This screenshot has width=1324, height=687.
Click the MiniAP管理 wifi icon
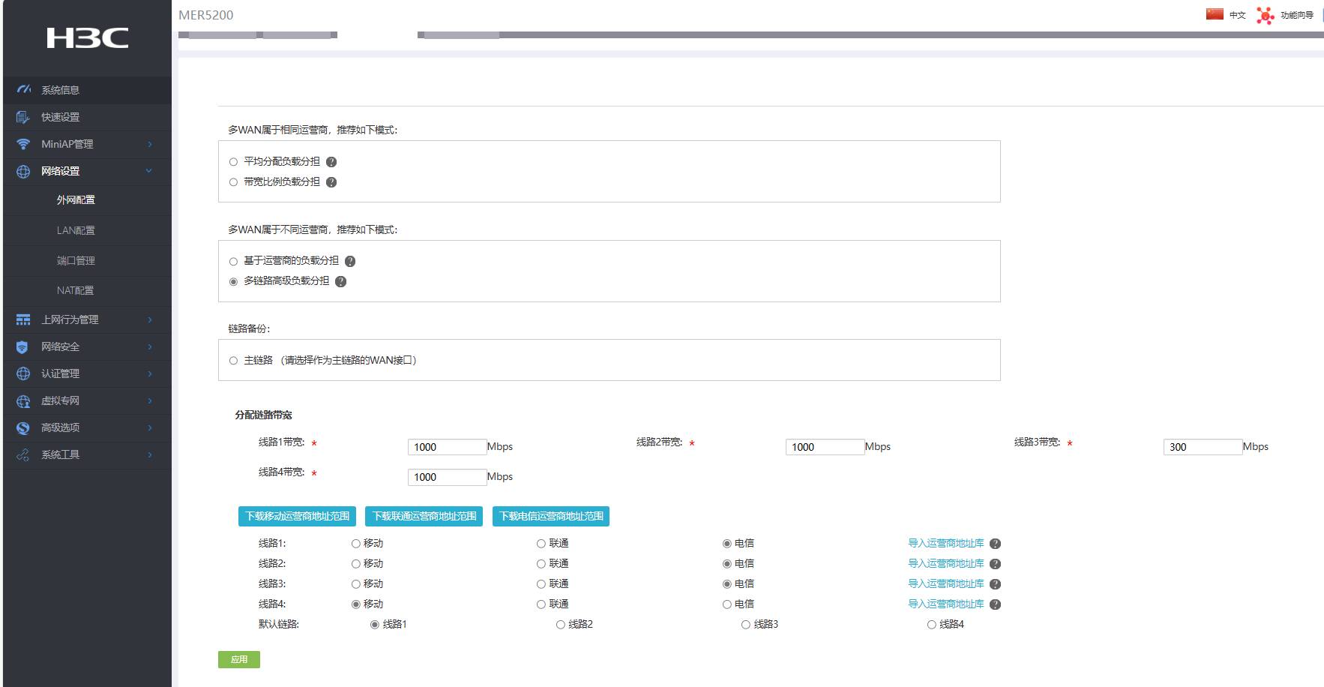(23, 144)
